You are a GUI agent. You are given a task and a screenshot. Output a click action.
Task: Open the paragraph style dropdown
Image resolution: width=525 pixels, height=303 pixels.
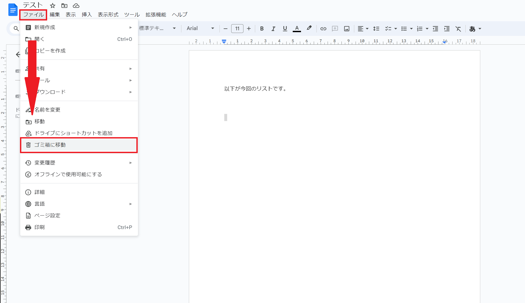157,28
